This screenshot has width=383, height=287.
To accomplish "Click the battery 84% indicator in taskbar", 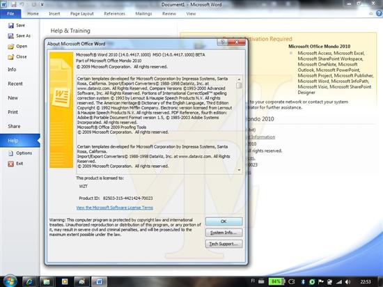I will [x=276, y=281].
